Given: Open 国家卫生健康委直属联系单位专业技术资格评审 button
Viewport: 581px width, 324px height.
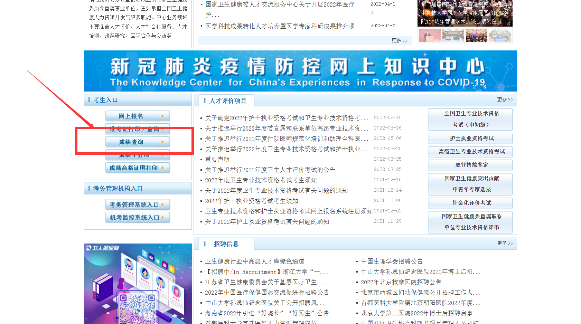Looking at the screenshot, I should pos(470,222).
